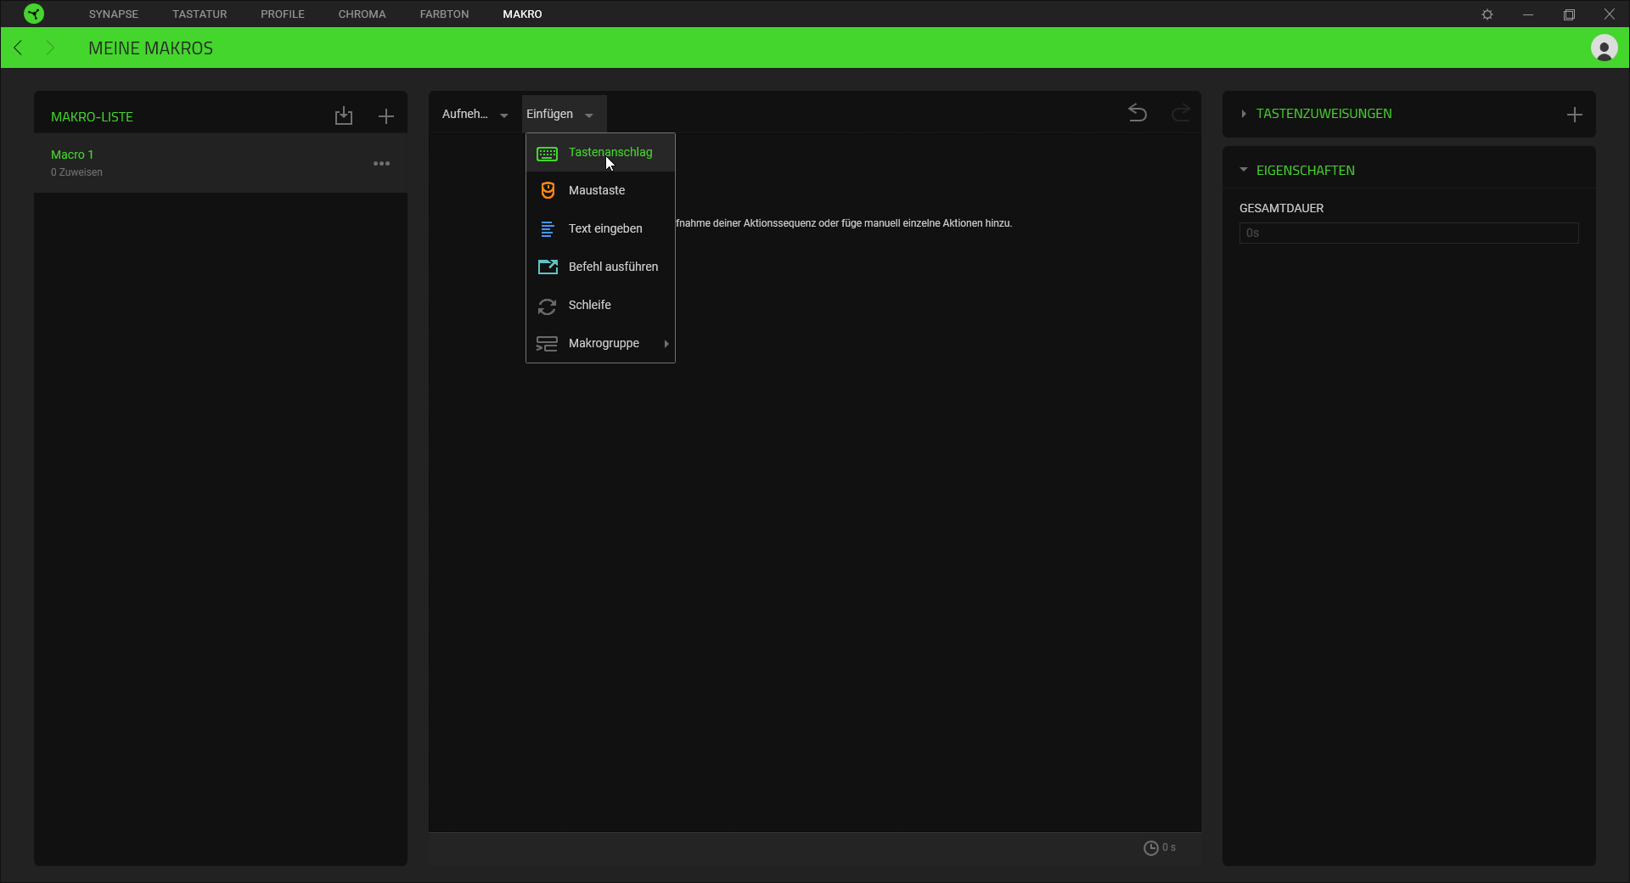Expand the Tastenzuweisungen section
The image size is (1630, 883).
pyautogui.click(x=1323, y=114)
